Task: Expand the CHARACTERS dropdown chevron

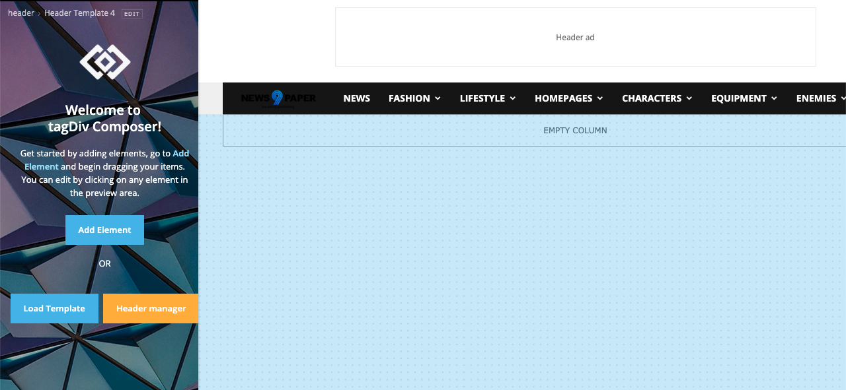Action: pyautogui.click(x=689, y=98)
